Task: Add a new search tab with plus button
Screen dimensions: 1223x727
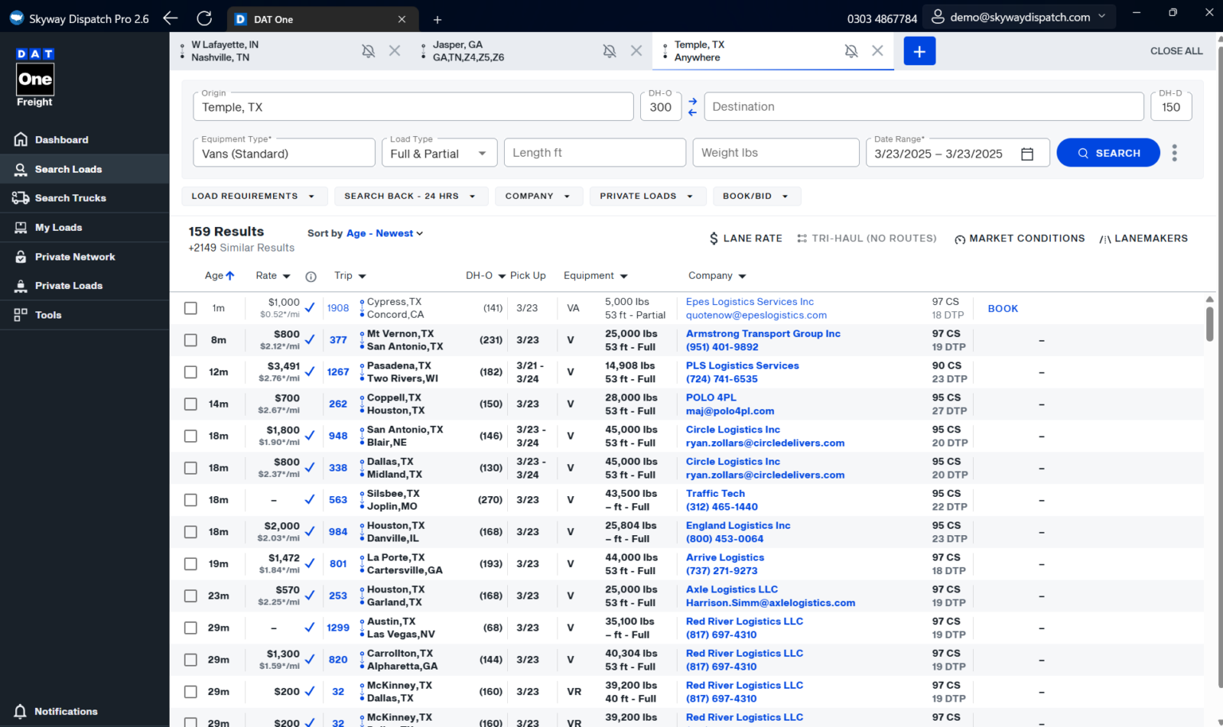Action: (919, 51)
